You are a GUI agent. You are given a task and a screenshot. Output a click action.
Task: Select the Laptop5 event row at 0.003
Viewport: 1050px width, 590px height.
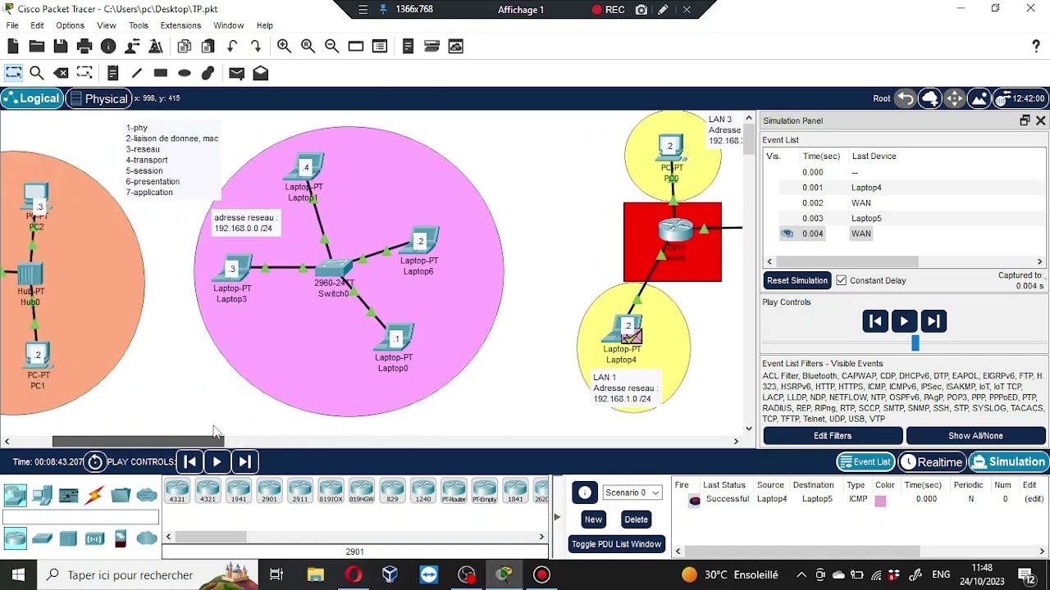point(902,218)
